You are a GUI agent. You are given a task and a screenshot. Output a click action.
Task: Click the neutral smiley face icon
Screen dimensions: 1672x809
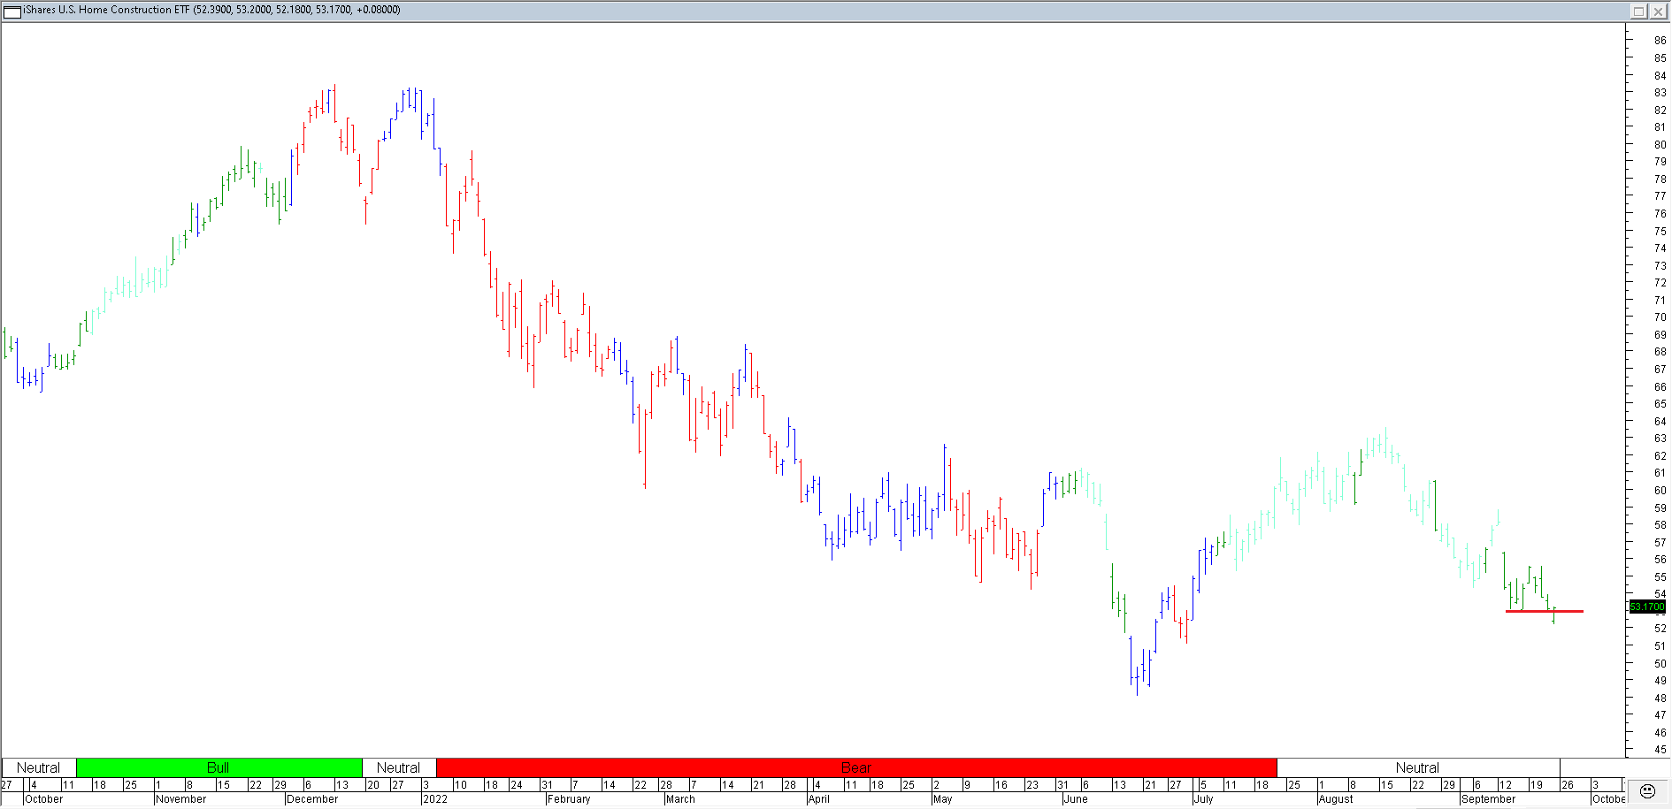point(1647,790)
